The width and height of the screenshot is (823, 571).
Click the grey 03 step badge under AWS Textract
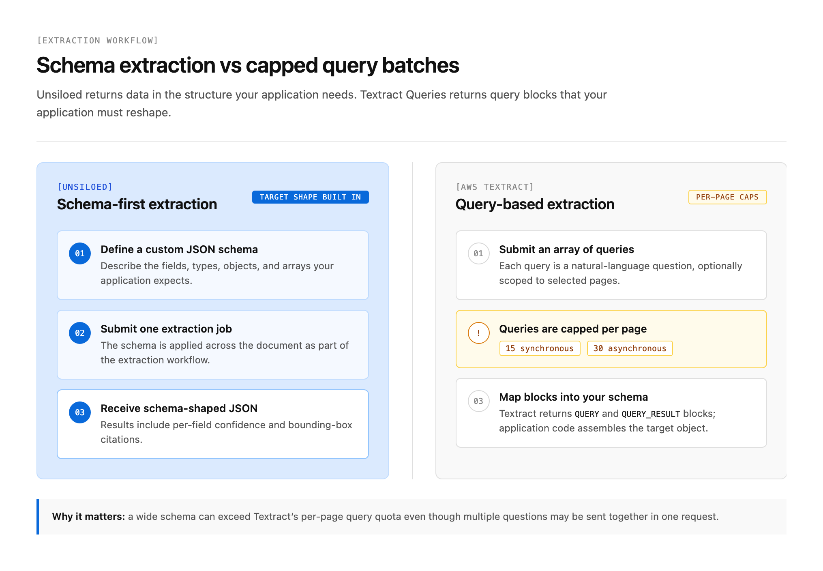[478, 401]
